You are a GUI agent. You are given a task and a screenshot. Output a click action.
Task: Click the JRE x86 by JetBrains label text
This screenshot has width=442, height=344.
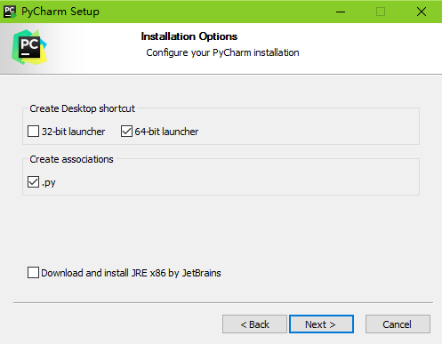click(x=176, y=273)
